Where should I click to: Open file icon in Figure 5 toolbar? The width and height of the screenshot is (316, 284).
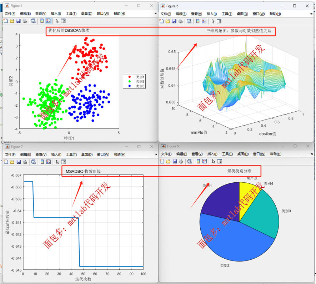coord(168,161)
